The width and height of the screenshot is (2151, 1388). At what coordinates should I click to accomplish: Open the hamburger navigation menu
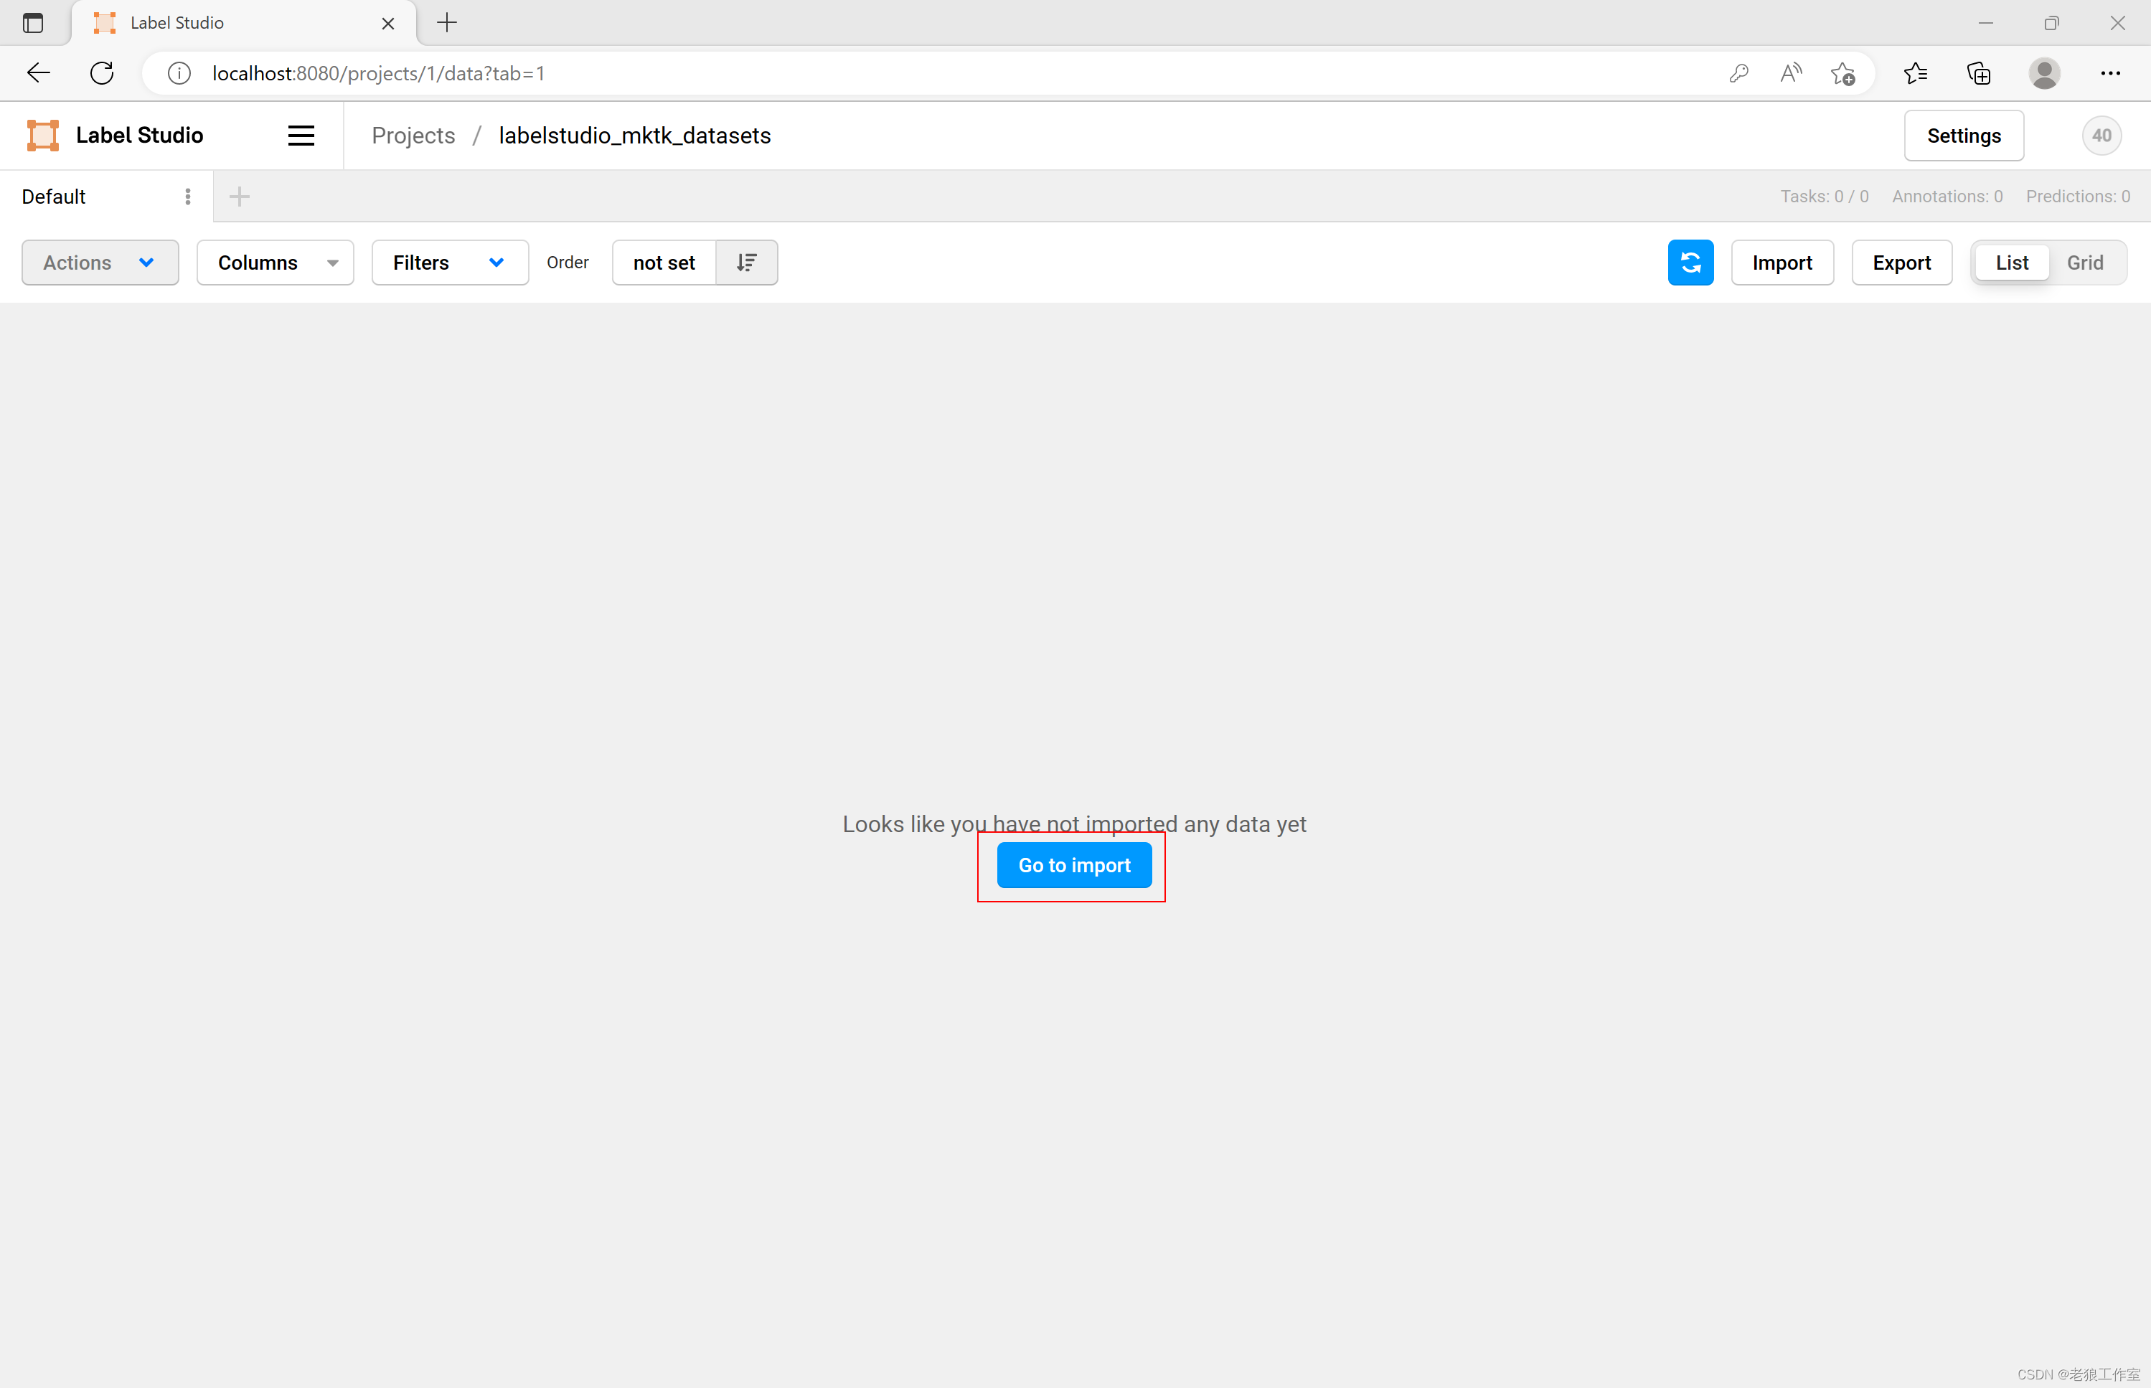(301, 135)
